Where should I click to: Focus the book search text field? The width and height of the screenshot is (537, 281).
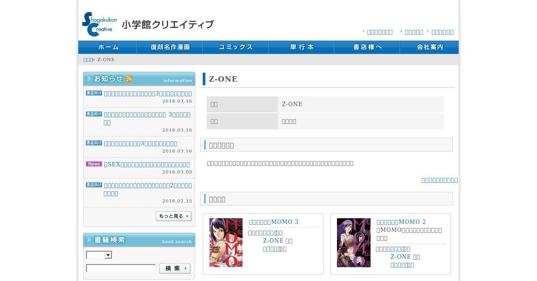(x=121, y=269)
